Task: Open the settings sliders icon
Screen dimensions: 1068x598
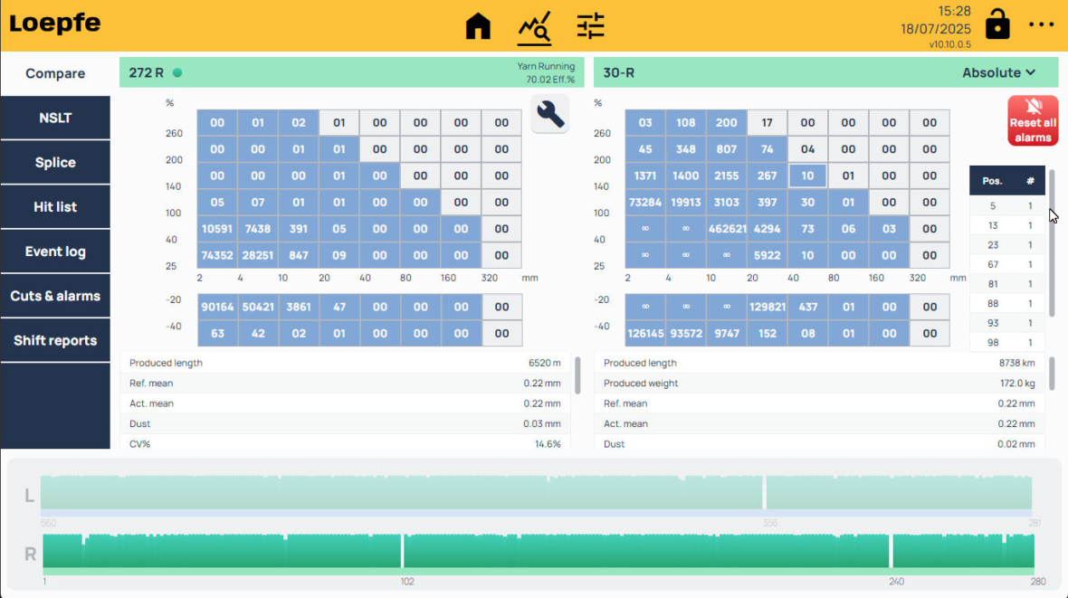Action: [590, 26]
